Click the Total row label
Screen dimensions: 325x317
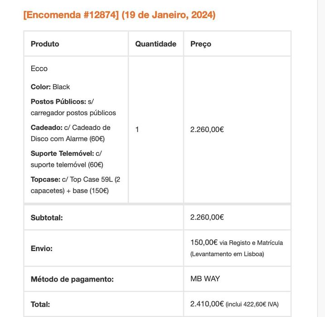pos(40,304)
